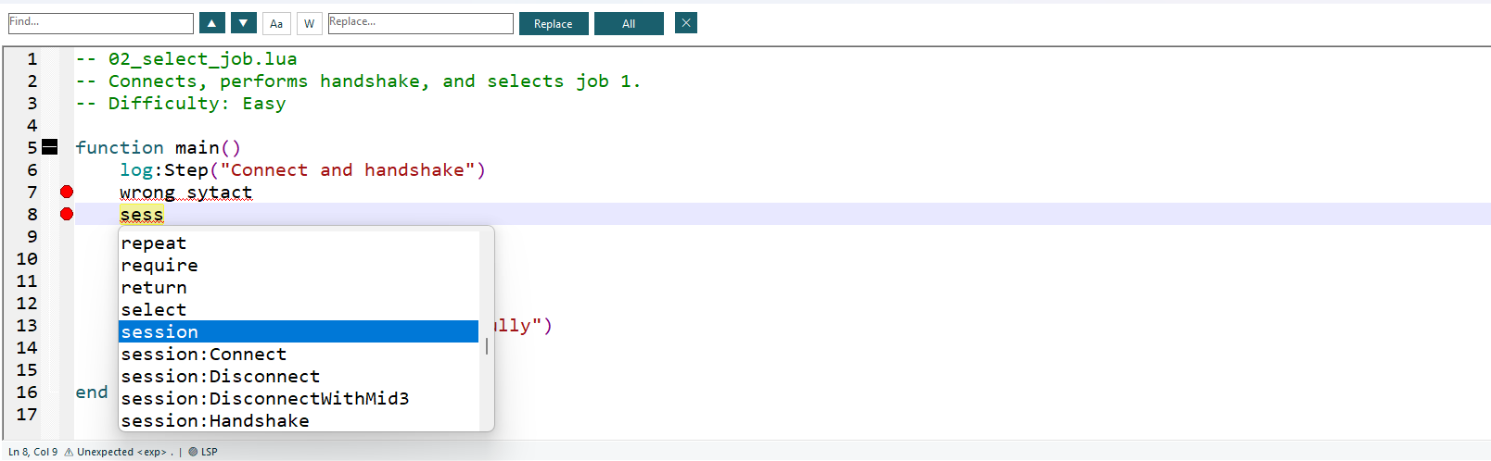Find previous match with up arrow
The height and width of the screenshot is (461, 1491).
pyautogui.click(x=211, y=23)
